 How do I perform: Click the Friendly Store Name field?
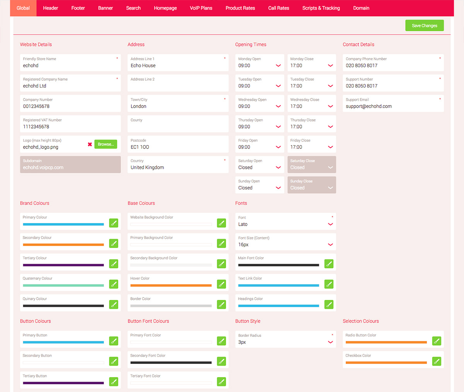click(70, 63)
